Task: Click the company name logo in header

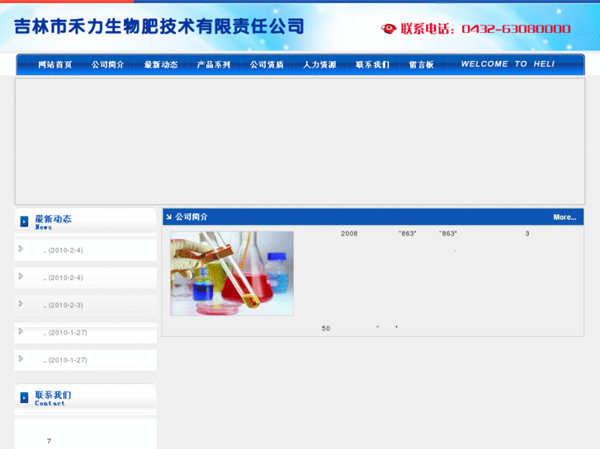Action: (159, 26)
